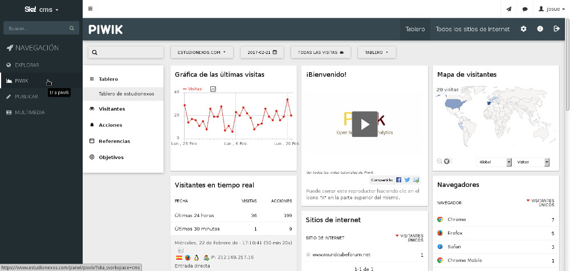Share on Facebook icon
Image resolution: width=570 pixels, height=271 pixels.
click(x=399, y=180)
